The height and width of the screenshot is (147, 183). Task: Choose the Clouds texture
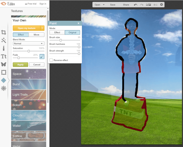(29, 115)
